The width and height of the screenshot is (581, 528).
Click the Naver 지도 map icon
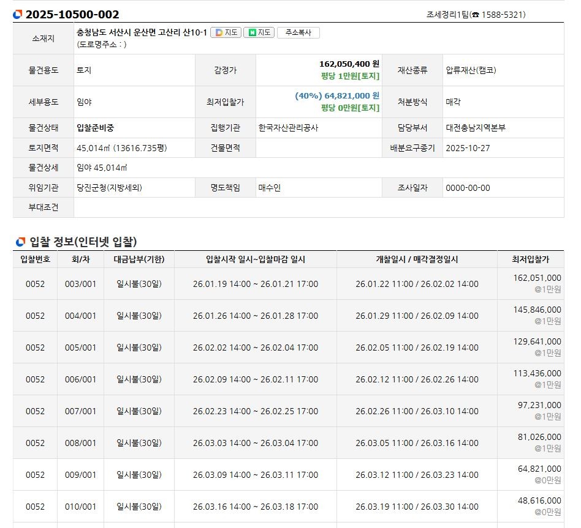coord(257,32)
